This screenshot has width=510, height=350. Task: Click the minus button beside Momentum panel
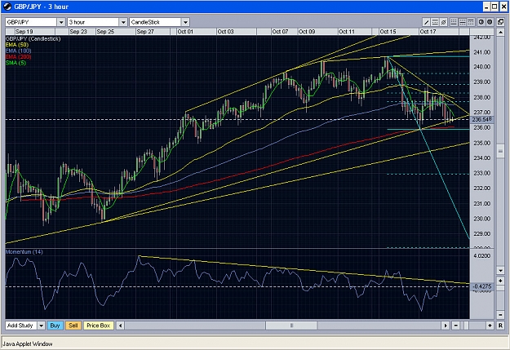click(x=500, y=315)
